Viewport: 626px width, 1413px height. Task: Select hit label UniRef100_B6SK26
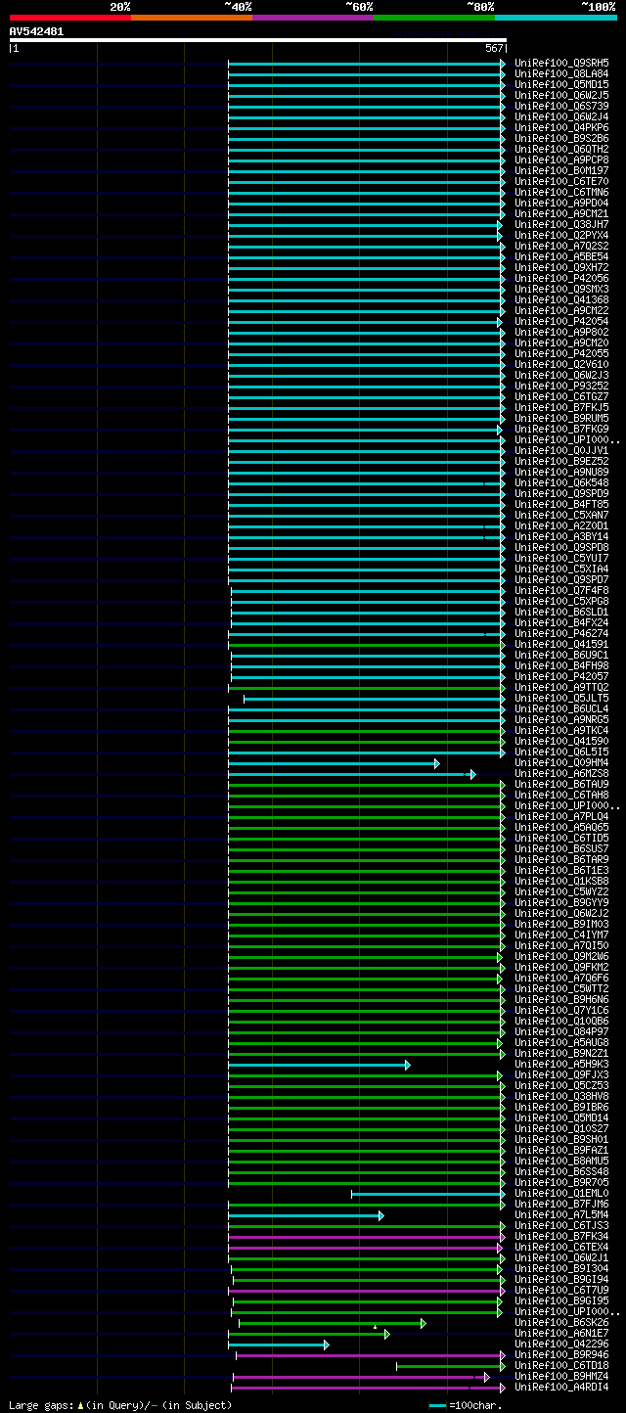click(561, 1322)
